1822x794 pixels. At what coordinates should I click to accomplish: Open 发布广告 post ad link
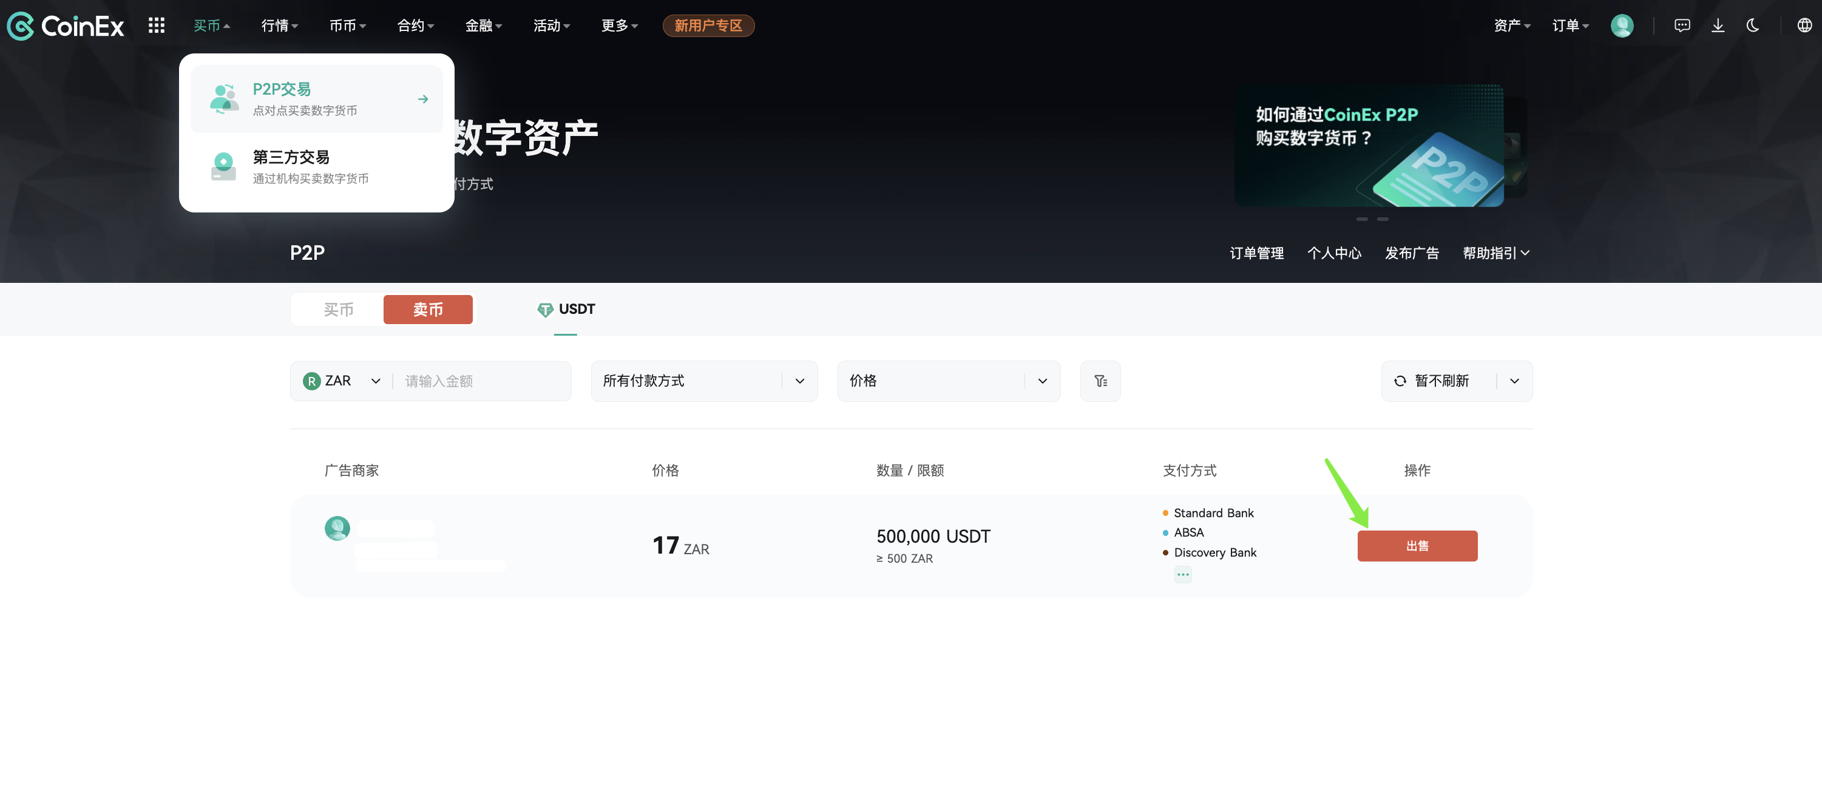(x=1412, y=253)
